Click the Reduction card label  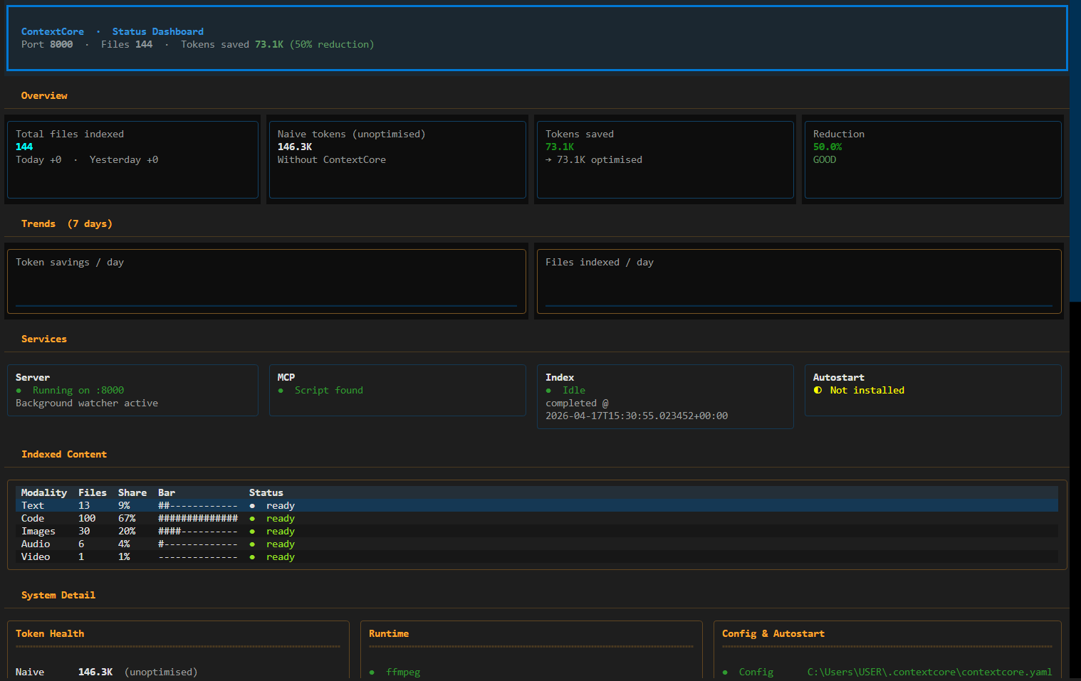pyautogui.click(x=839, y=134)
